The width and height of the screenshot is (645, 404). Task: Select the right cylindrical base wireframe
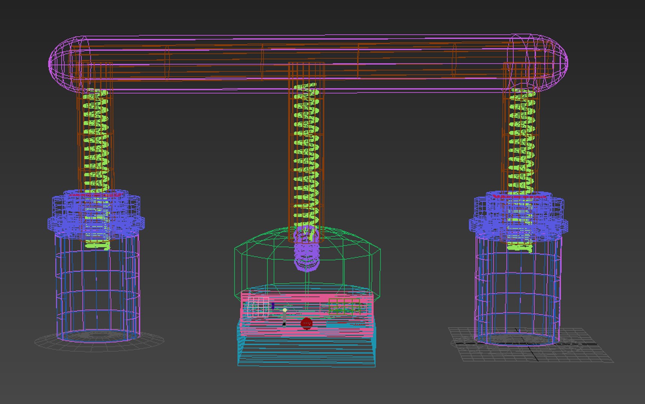[518, 290]
